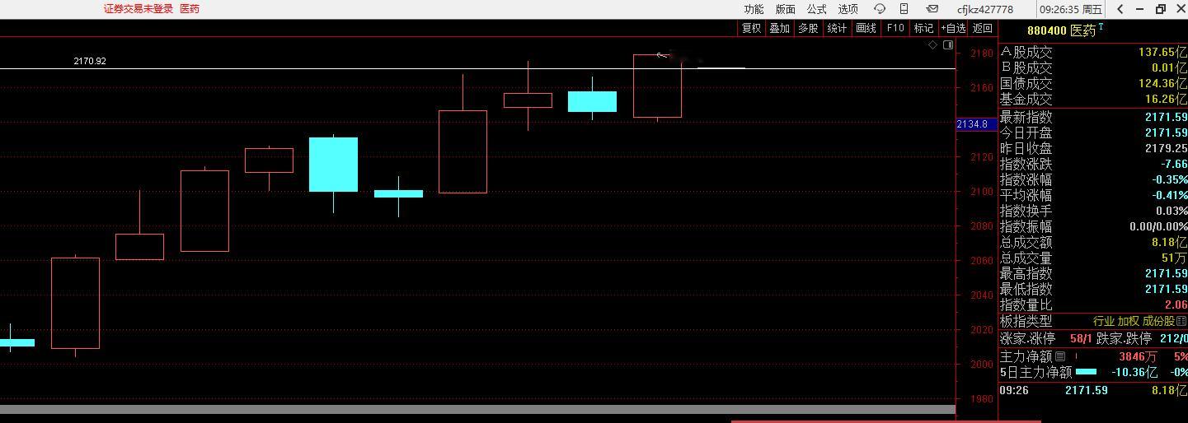The height and width of the screenshot is (423, 1188).
Task: Click the 最高指数 row
Action: [1093, 273]
